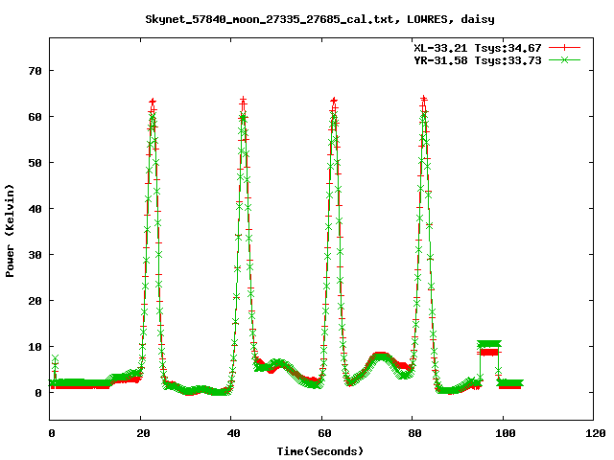This screenshot has width=614, height=460.
Task: Click x-axis tick label 40
Action: pyautogui.click(x=233, y=433)
